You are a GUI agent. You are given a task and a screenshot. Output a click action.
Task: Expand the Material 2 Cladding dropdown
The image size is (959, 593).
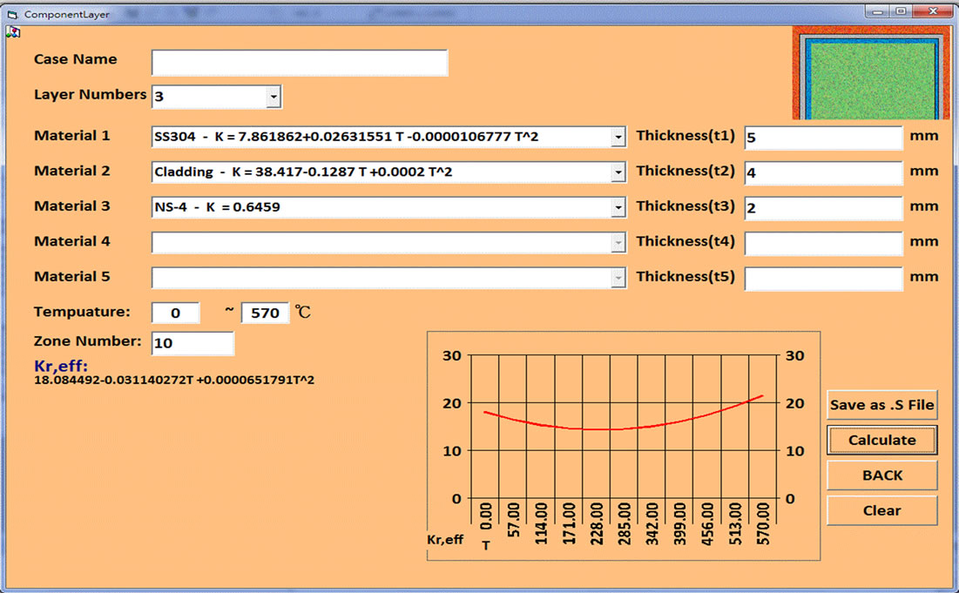(618, 172)
